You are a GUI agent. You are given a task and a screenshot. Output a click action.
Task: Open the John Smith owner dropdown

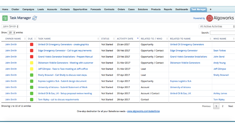[10, 27]
